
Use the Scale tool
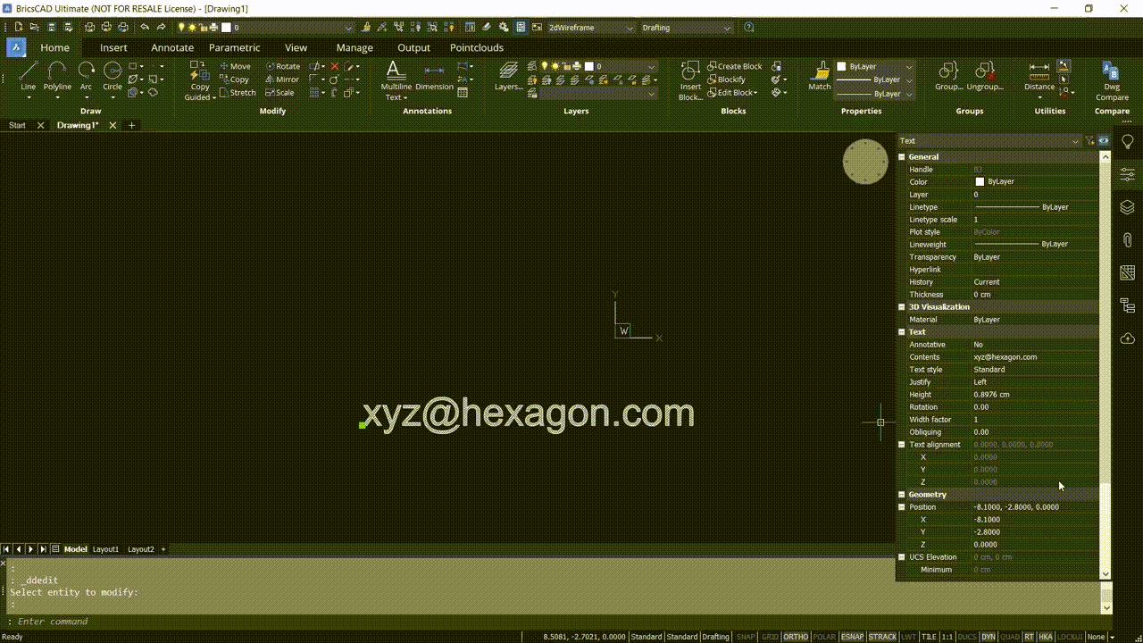[x=280, y=93]
